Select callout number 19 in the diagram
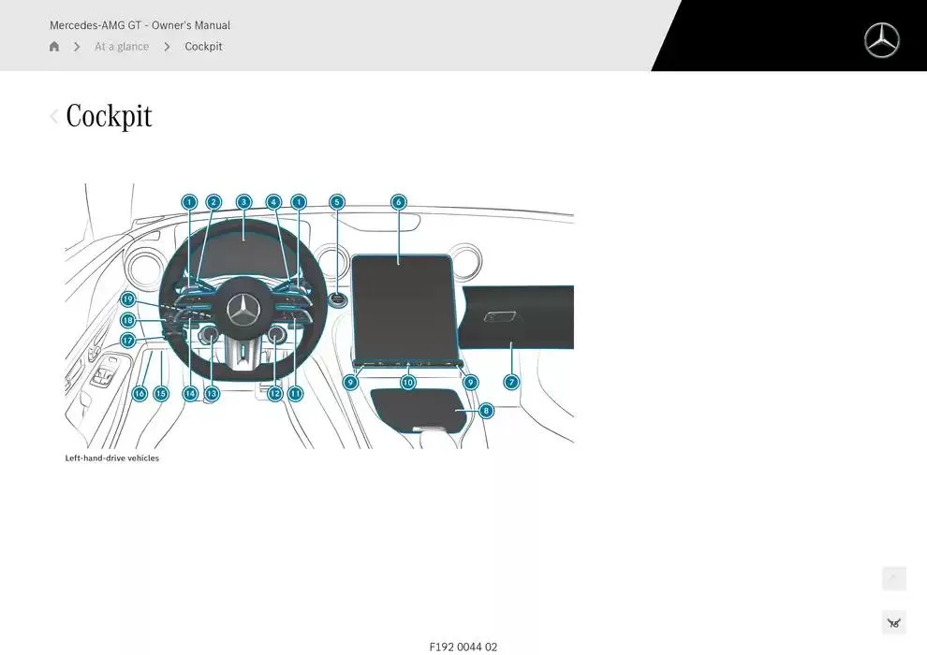Viewport: 927px width, 655px height. [128, 299]
